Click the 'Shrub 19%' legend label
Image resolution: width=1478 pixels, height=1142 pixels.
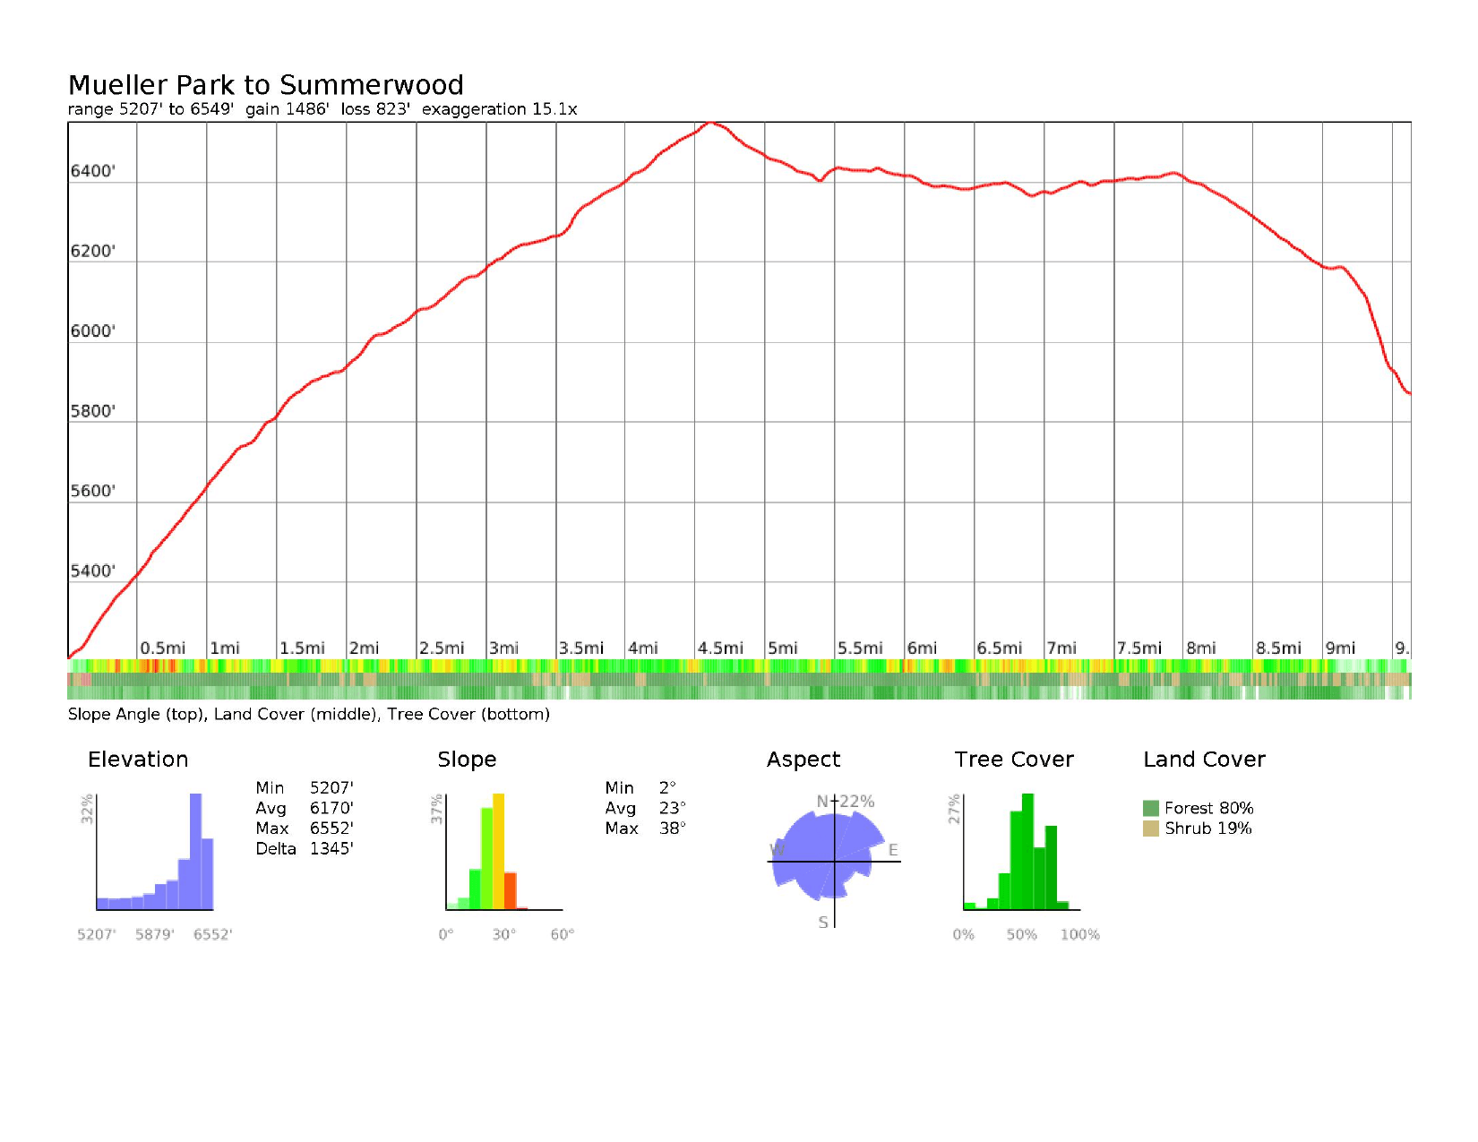(1207, 829)
